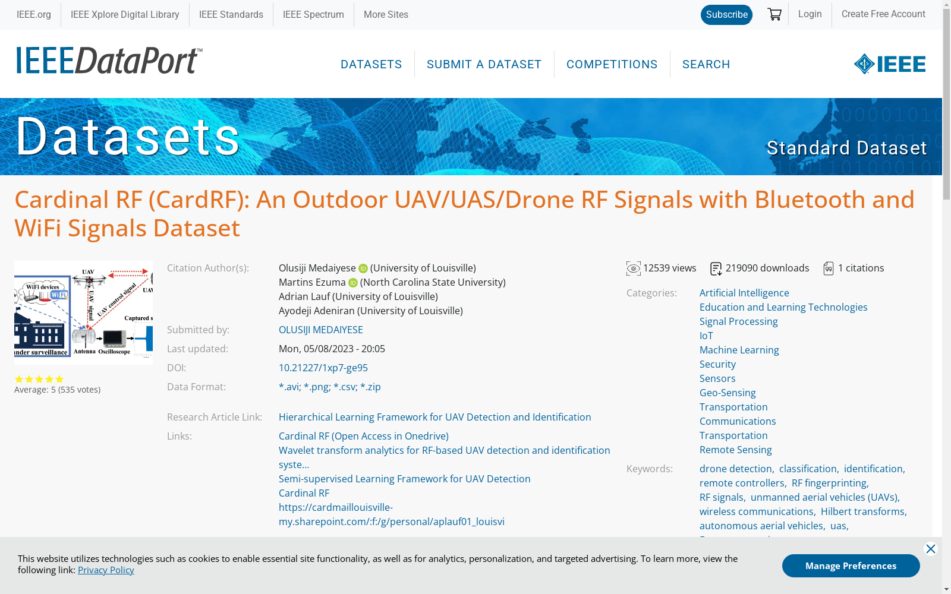This screenshot has width=951, height=594.
Task: Rate the dataset with the third star
Action: pos(39,379)
